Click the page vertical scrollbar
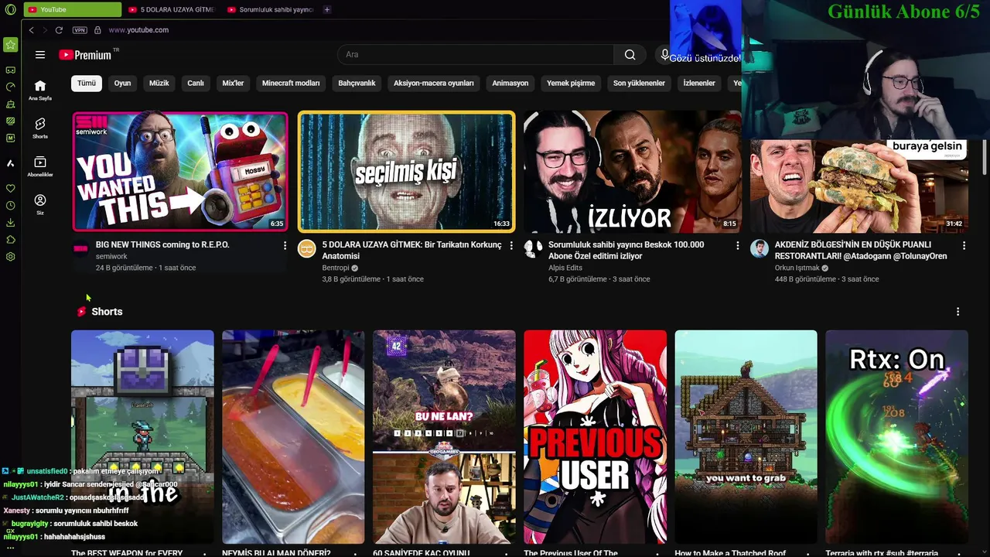Viewport: 990px width, 557px height. coord(985,159)
